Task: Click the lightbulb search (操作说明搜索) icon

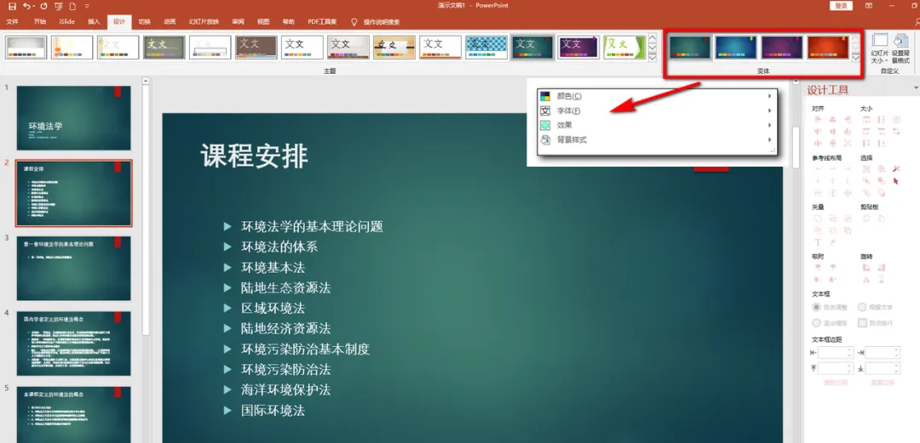Action: pos(354,21)
